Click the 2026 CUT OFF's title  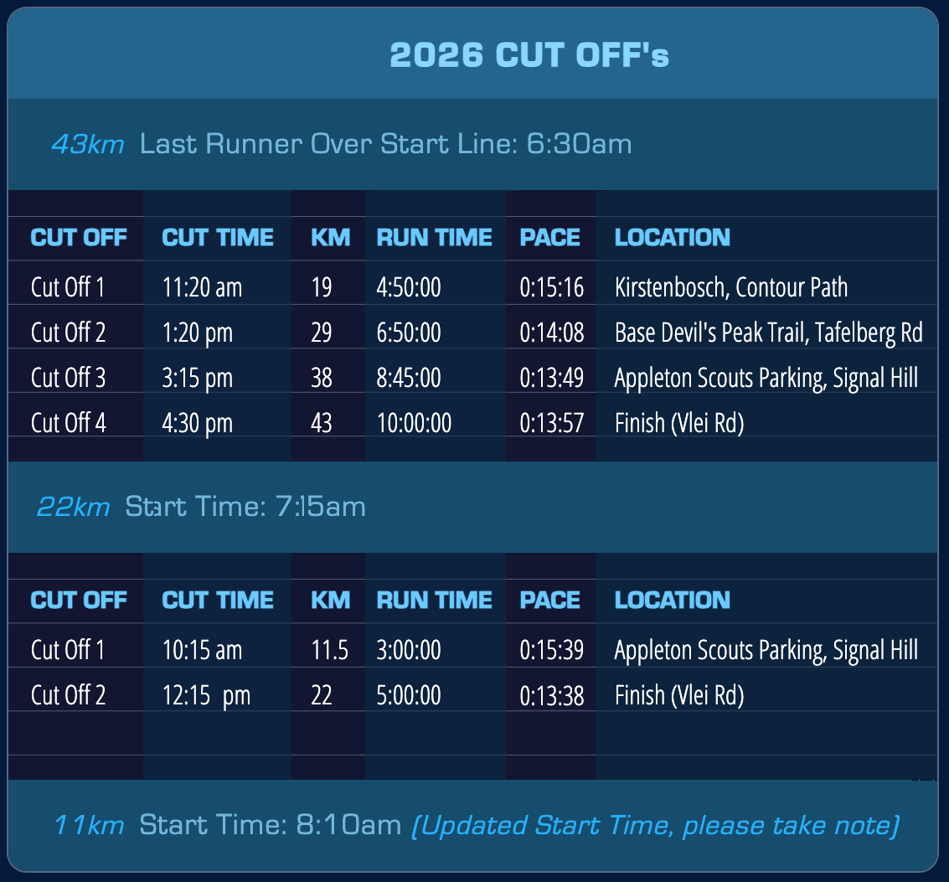click(x=529, y=55)
